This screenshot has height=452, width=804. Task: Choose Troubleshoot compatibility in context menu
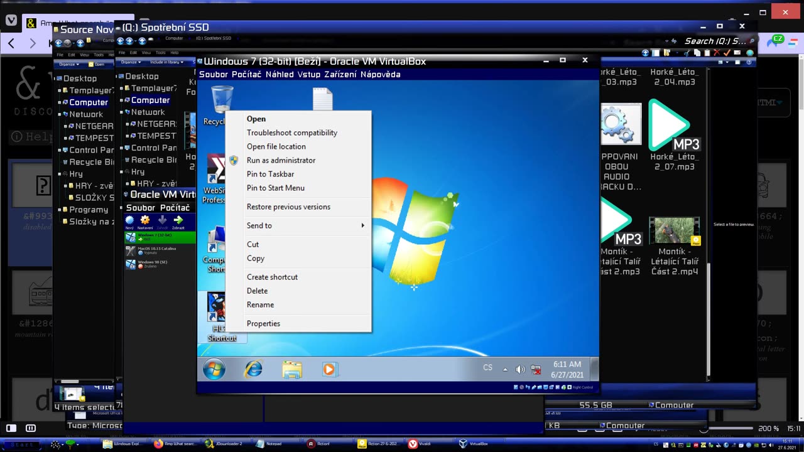click(x=292, y=132)
